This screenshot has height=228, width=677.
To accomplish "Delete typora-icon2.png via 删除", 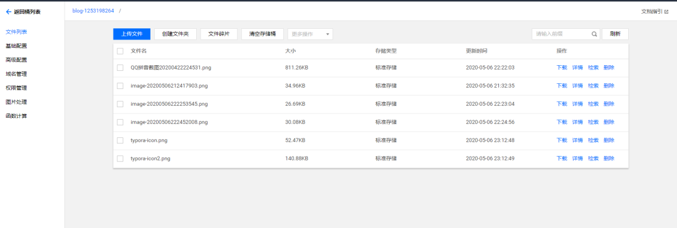I will coord(609,158).
